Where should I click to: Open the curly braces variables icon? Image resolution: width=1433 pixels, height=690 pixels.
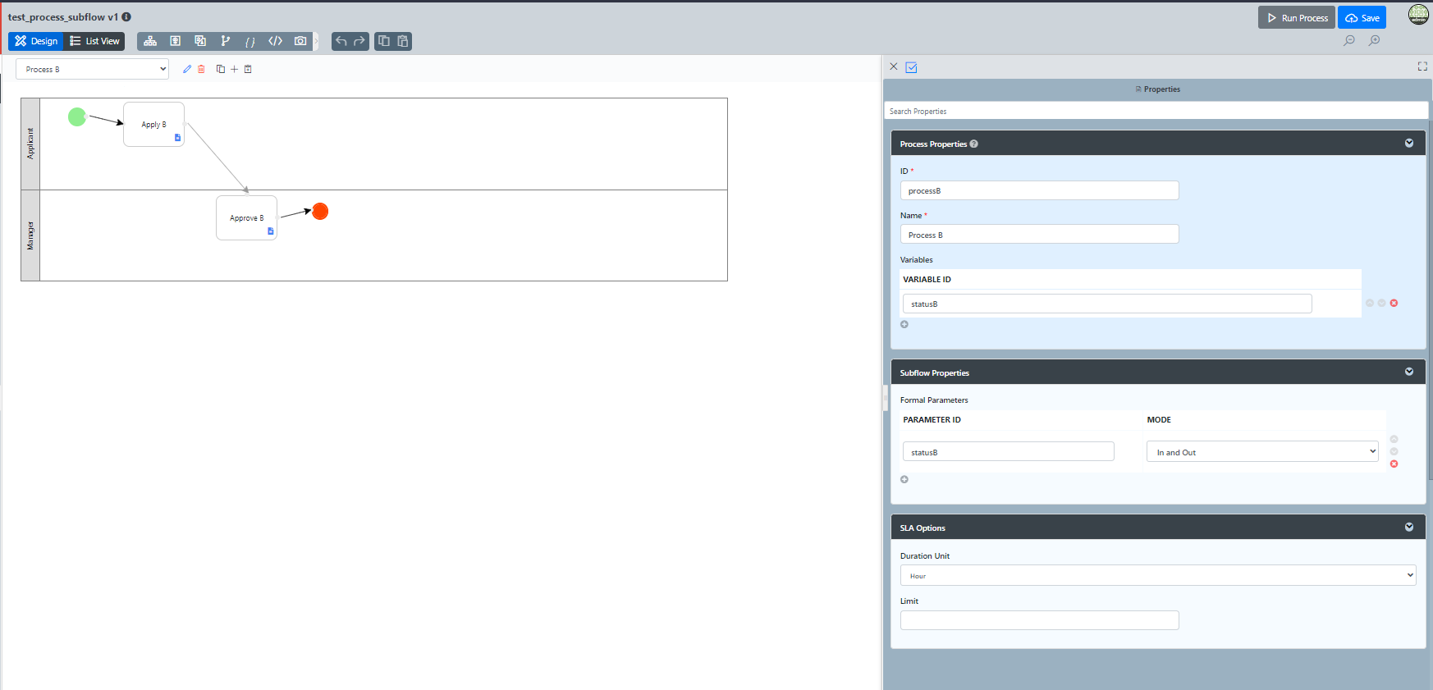click(250, 41)
